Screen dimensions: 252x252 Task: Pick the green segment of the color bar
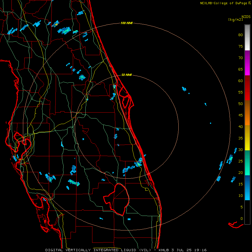(247, 163)
